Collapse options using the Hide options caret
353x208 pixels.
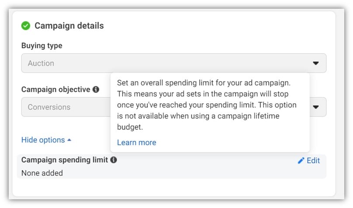tap(69, 140)
